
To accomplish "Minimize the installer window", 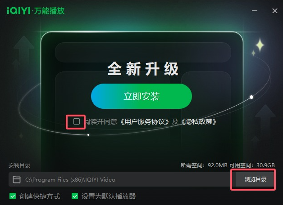I will point(255,11).
